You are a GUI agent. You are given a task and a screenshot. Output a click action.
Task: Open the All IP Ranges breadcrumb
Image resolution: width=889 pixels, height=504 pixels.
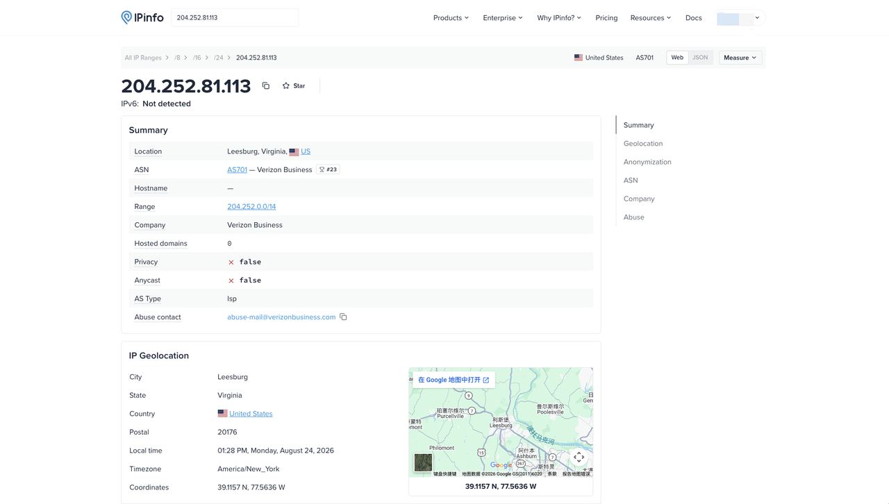(x=143, y=58)
